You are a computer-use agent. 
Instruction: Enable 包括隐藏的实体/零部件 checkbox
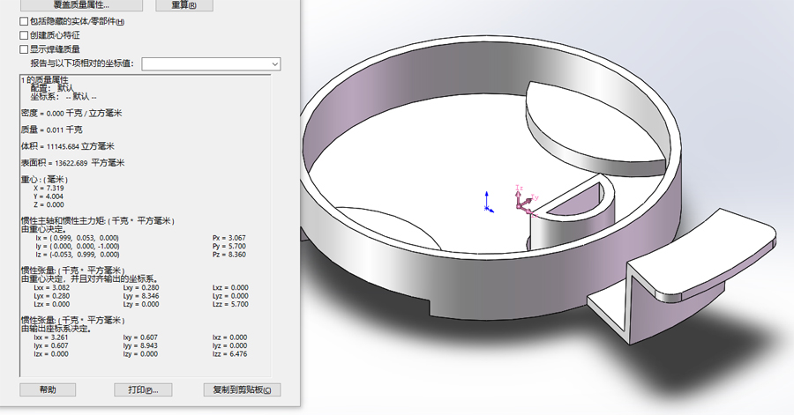pyautogui.click(x=24, y=21)
